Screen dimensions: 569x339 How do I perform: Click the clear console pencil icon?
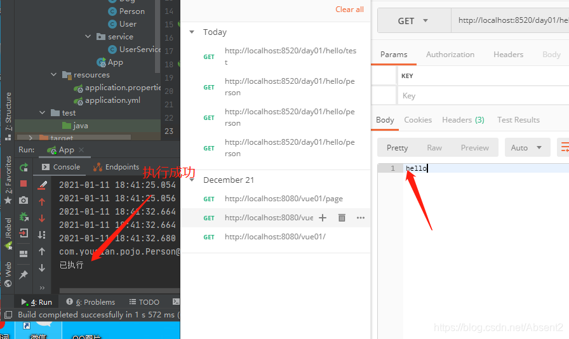pos(42,185)
